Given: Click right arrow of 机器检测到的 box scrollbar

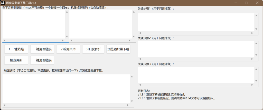Looking at the screenshot, I should (129, 40).
